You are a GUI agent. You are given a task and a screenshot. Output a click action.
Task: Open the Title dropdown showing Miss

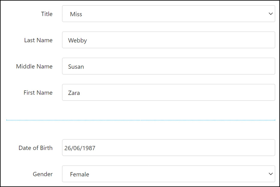[168, 14]
